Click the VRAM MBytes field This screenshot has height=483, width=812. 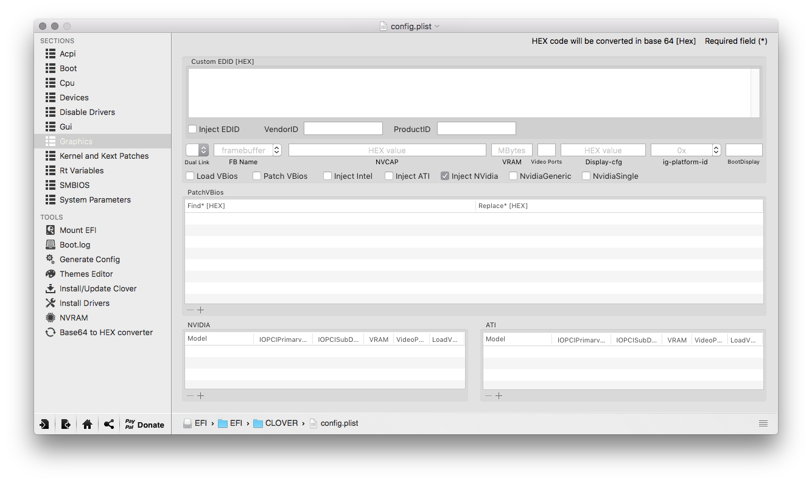pyautogui.click(x=512, y=150)
